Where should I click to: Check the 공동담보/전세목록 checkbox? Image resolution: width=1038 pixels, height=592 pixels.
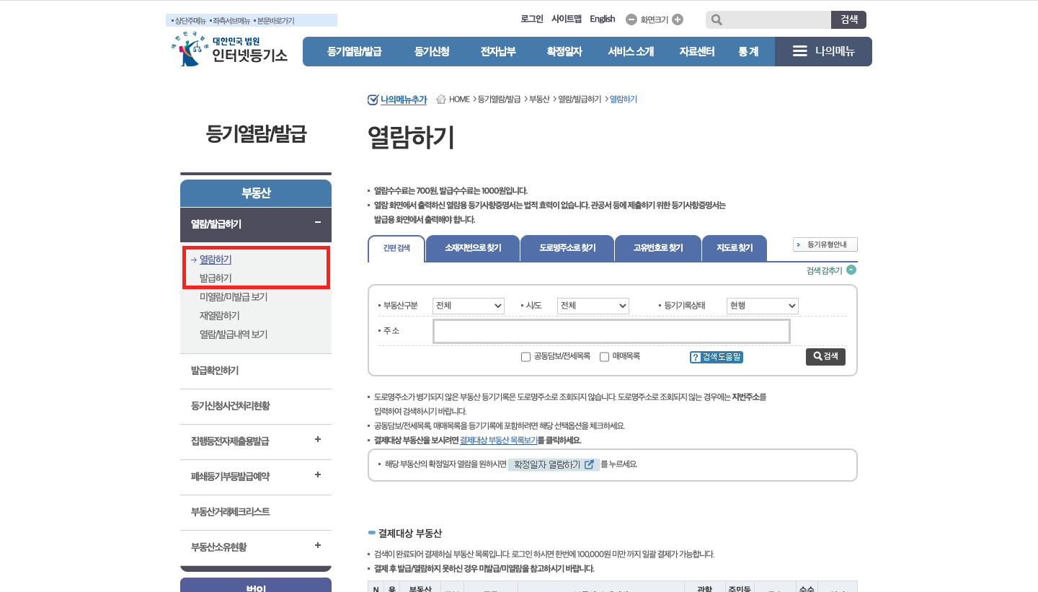point(525,356)
